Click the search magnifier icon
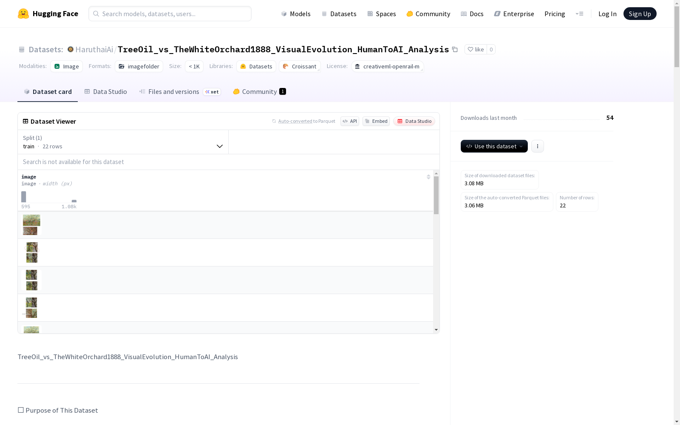The width and height of the screenshot is (680, 425). (x=96, y=14)
